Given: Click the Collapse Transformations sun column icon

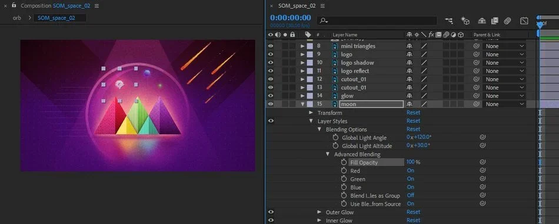Looking at the screenshot, I should pos(417,35).
